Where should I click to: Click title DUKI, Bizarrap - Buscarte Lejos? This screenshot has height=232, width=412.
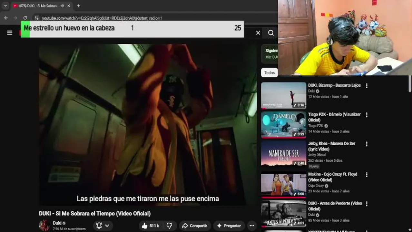coord(334,85)
